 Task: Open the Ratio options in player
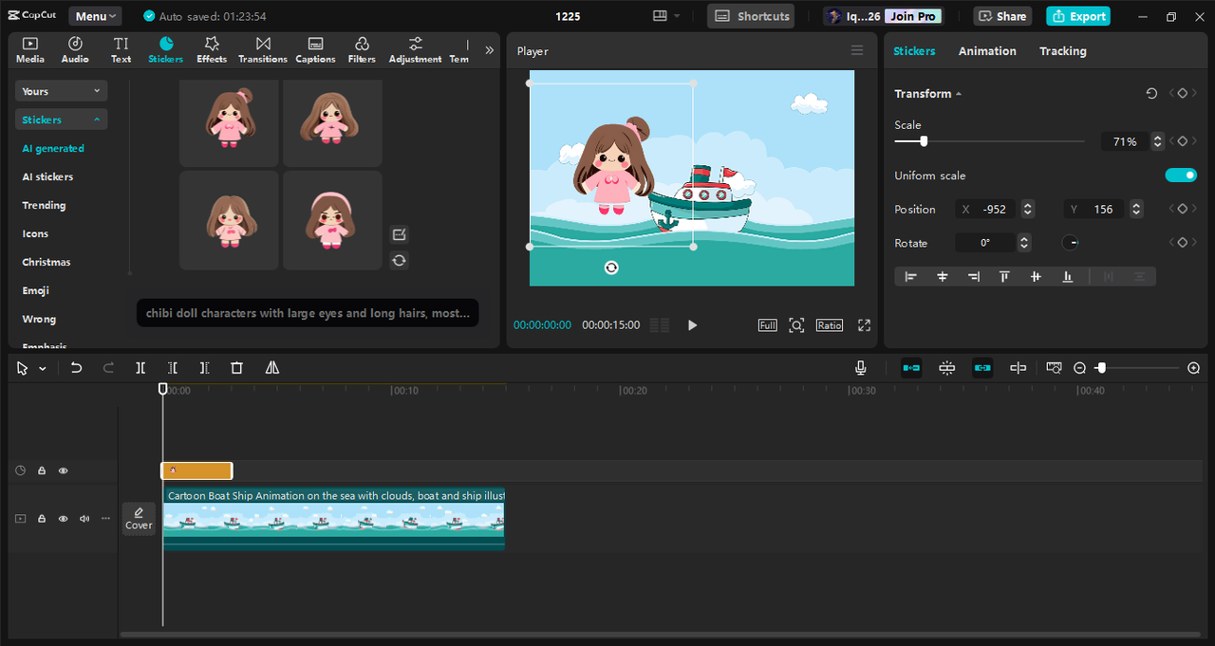point(829,325)
